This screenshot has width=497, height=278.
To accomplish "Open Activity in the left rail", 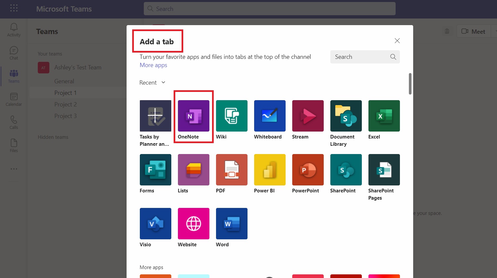I will 14,30.
